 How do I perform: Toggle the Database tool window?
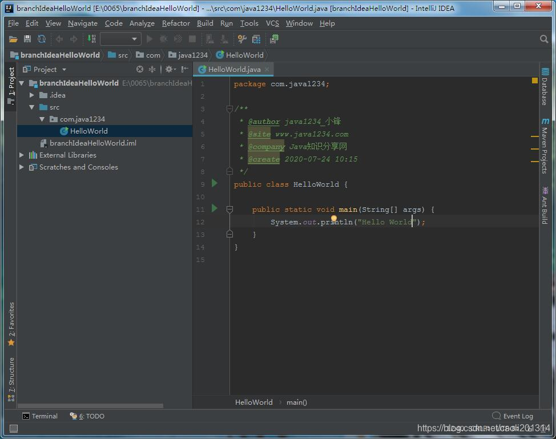545,87
